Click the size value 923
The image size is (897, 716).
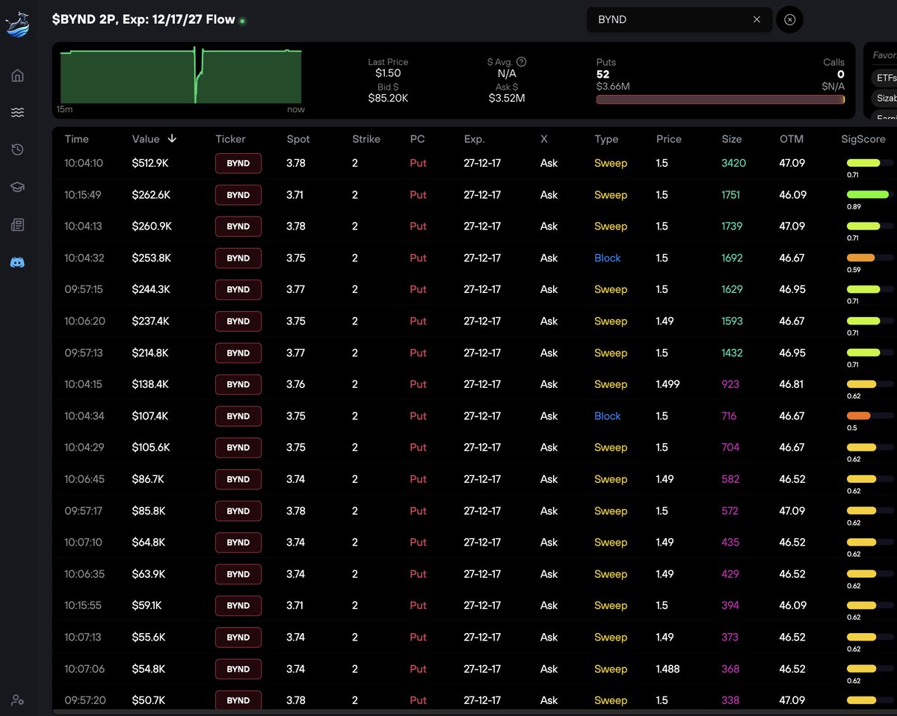(730, 384)
